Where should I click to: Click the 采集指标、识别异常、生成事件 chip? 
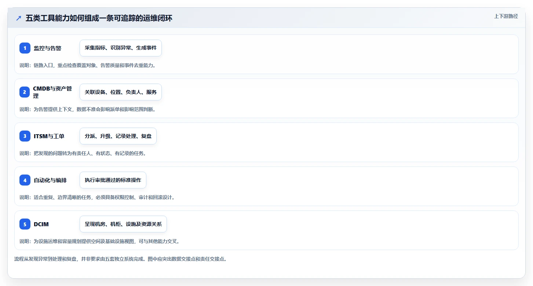point(121,48)
